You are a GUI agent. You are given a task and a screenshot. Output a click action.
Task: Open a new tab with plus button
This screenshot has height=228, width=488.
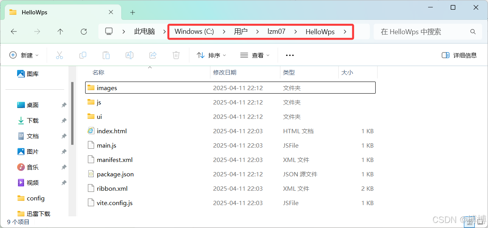tap(133, 12)
